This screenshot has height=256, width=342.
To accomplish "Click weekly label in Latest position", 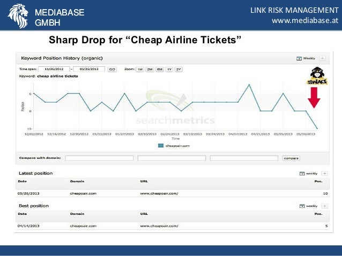I will pos(311,173).
